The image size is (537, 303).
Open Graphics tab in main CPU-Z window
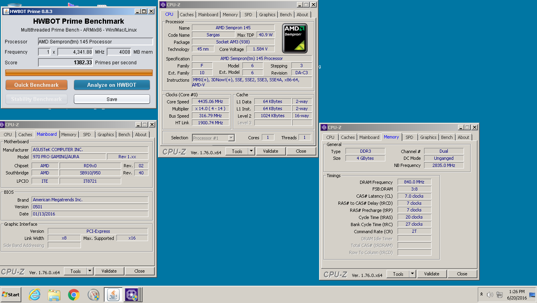click(267, 15)
